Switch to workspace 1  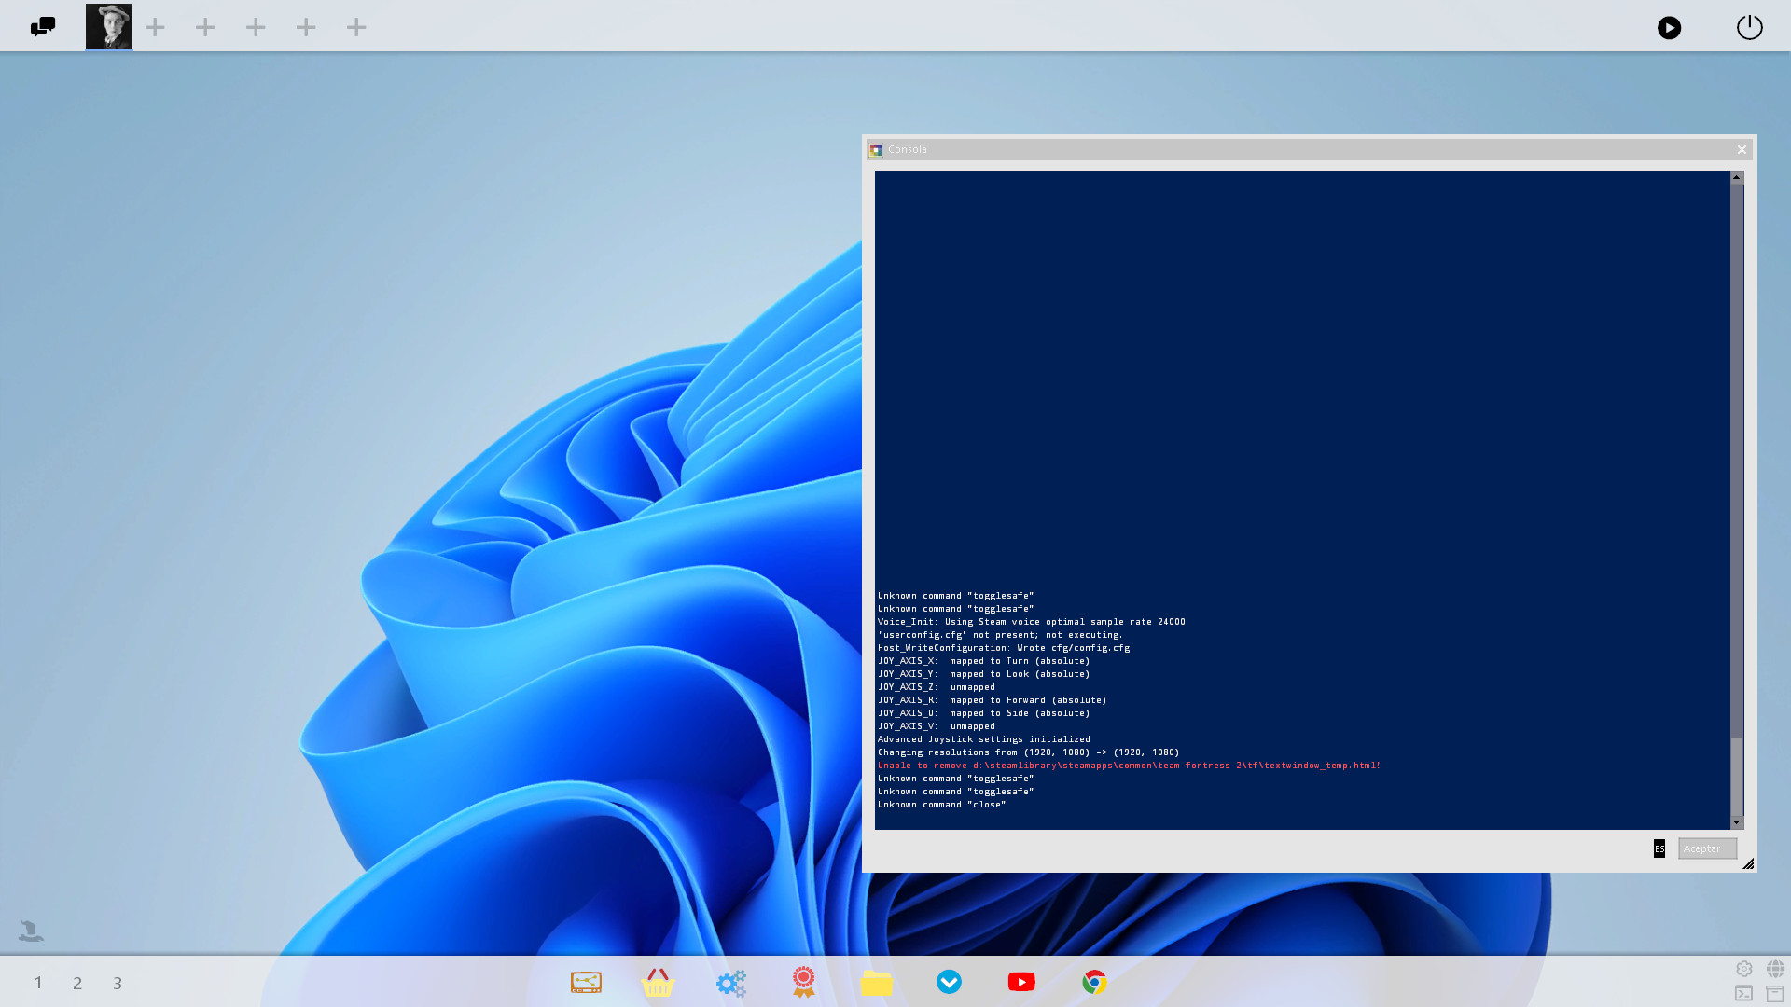pyautogui.click(x=38, y=983)
